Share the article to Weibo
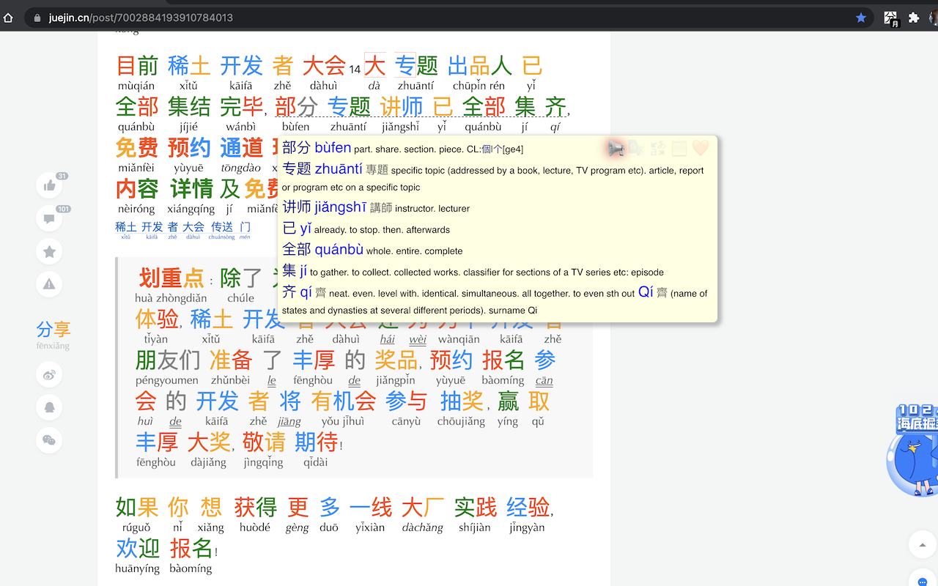 tap(48, 374)
